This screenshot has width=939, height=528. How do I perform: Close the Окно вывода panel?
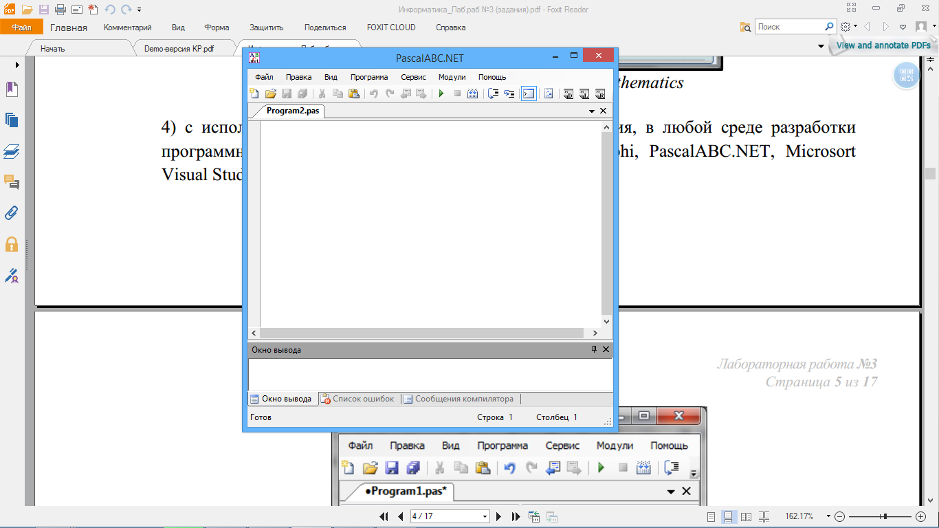click(606, 349)
